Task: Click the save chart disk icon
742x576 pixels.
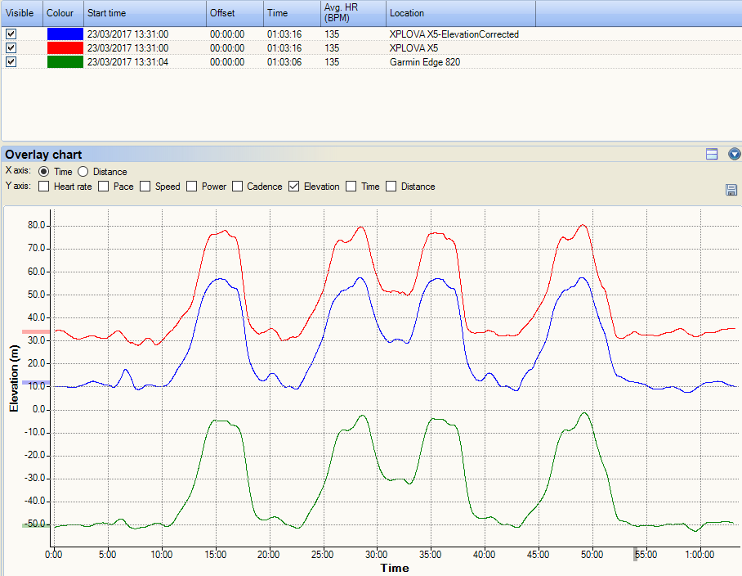Action: (731, 190)
